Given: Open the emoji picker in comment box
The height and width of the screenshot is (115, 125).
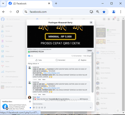Looking at the screenshot, I should 36,107.
